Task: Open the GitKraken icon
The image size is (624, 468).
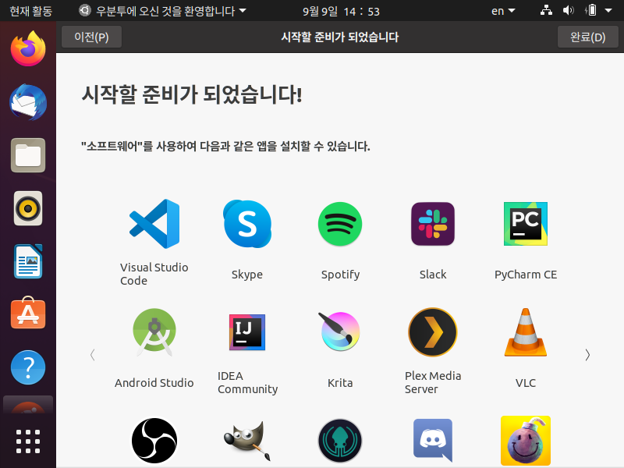Action: [340, 441]
